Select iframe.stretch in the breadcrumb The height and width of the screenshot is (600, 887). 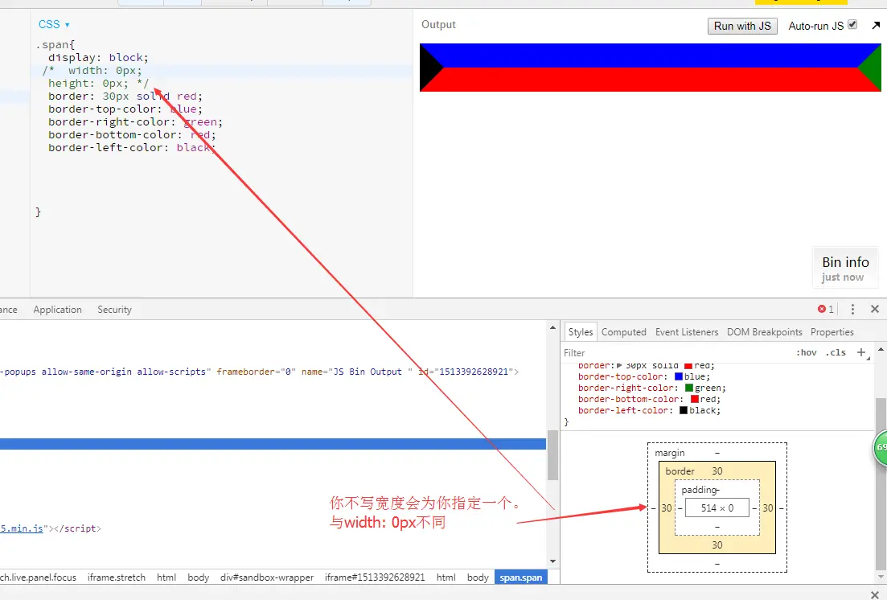pos(116,577)
